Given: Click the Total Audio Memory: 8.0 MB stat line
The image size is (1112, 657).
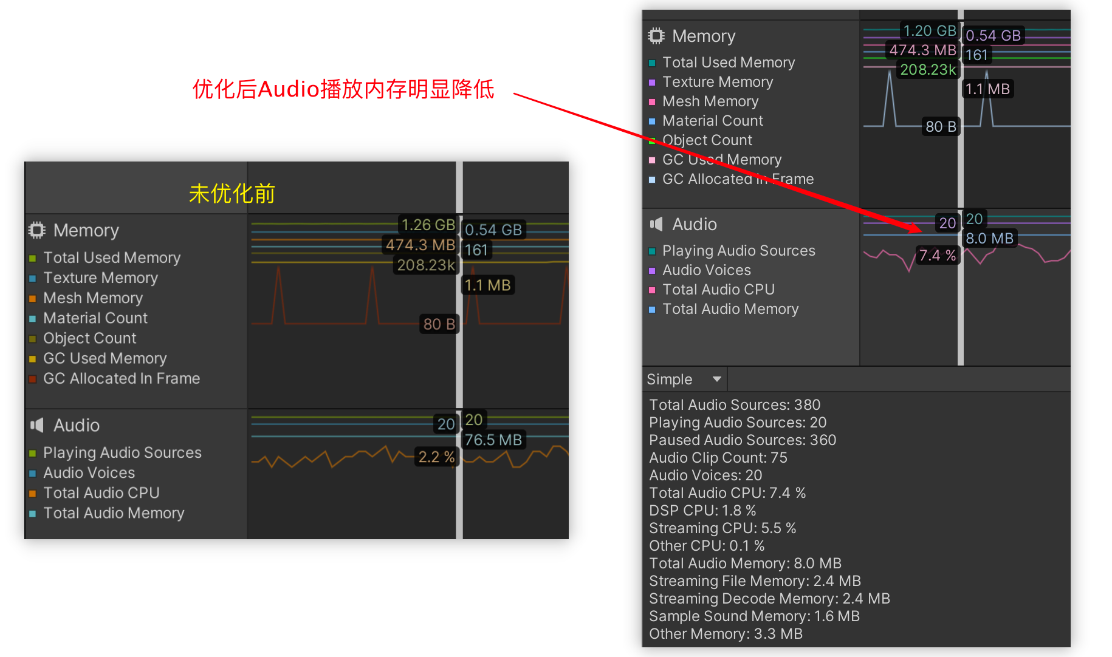Looking at the screenshot, I should [x=745, y=563].
